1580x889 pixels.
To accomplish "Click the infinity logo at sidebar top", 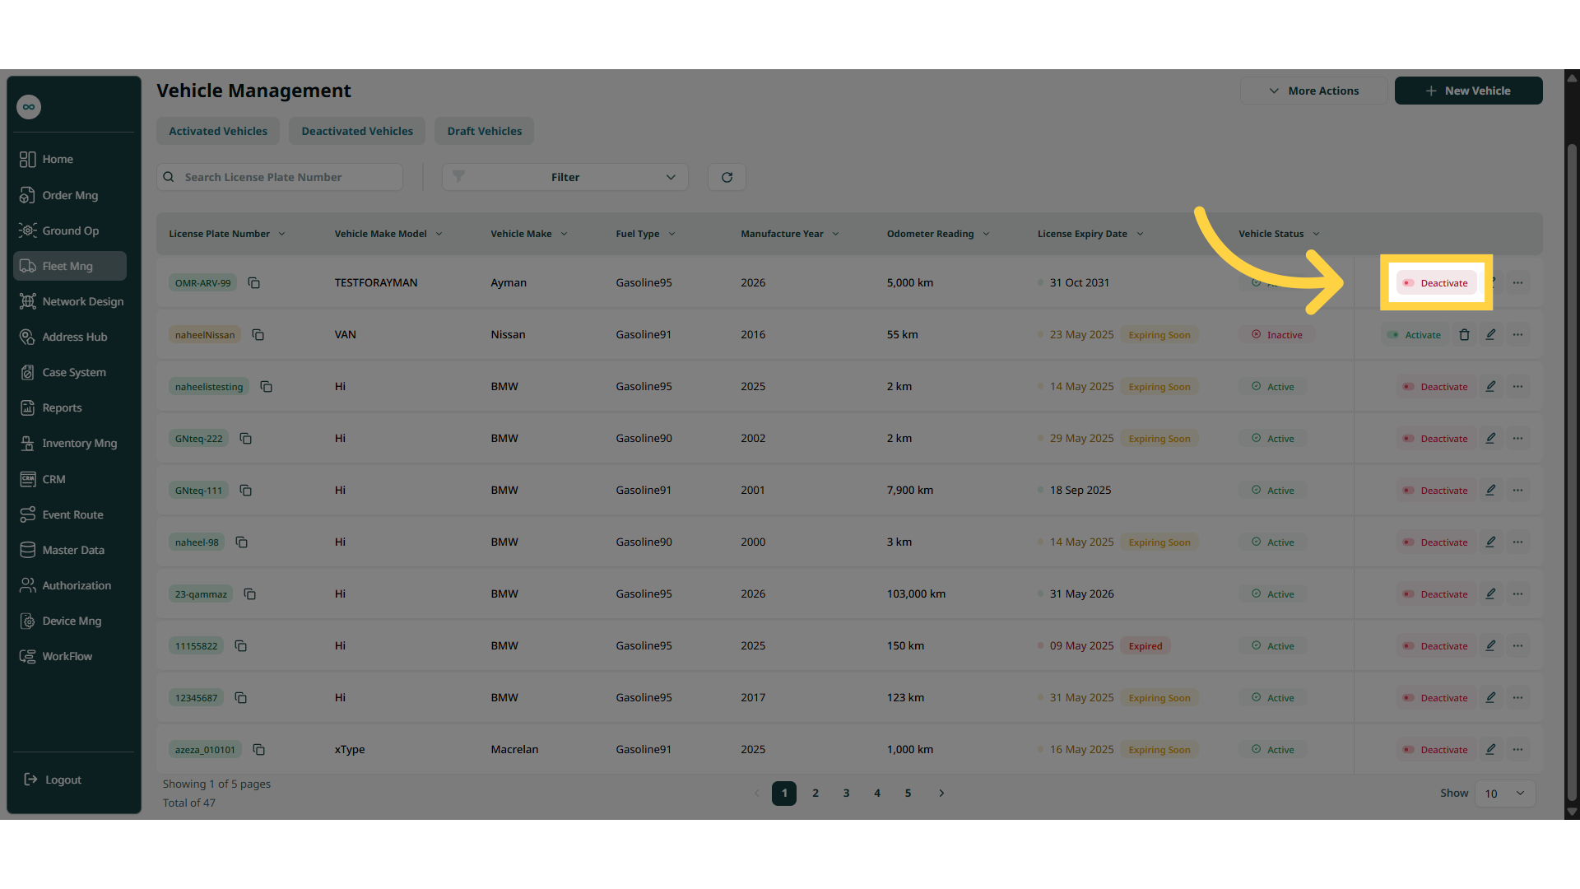I will pos(29,107).
